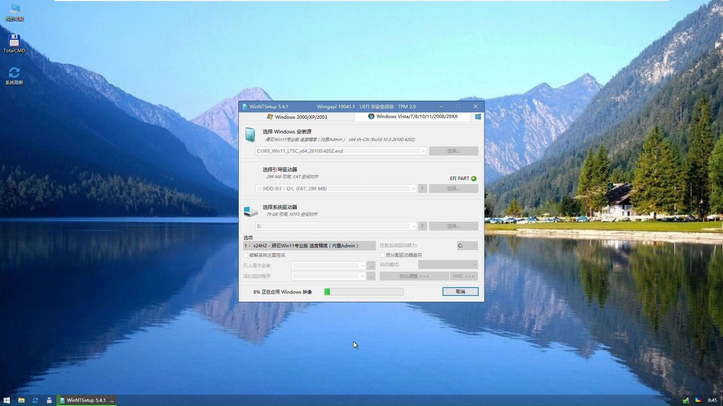Click the colorful display tray icon

pos(698,400)
